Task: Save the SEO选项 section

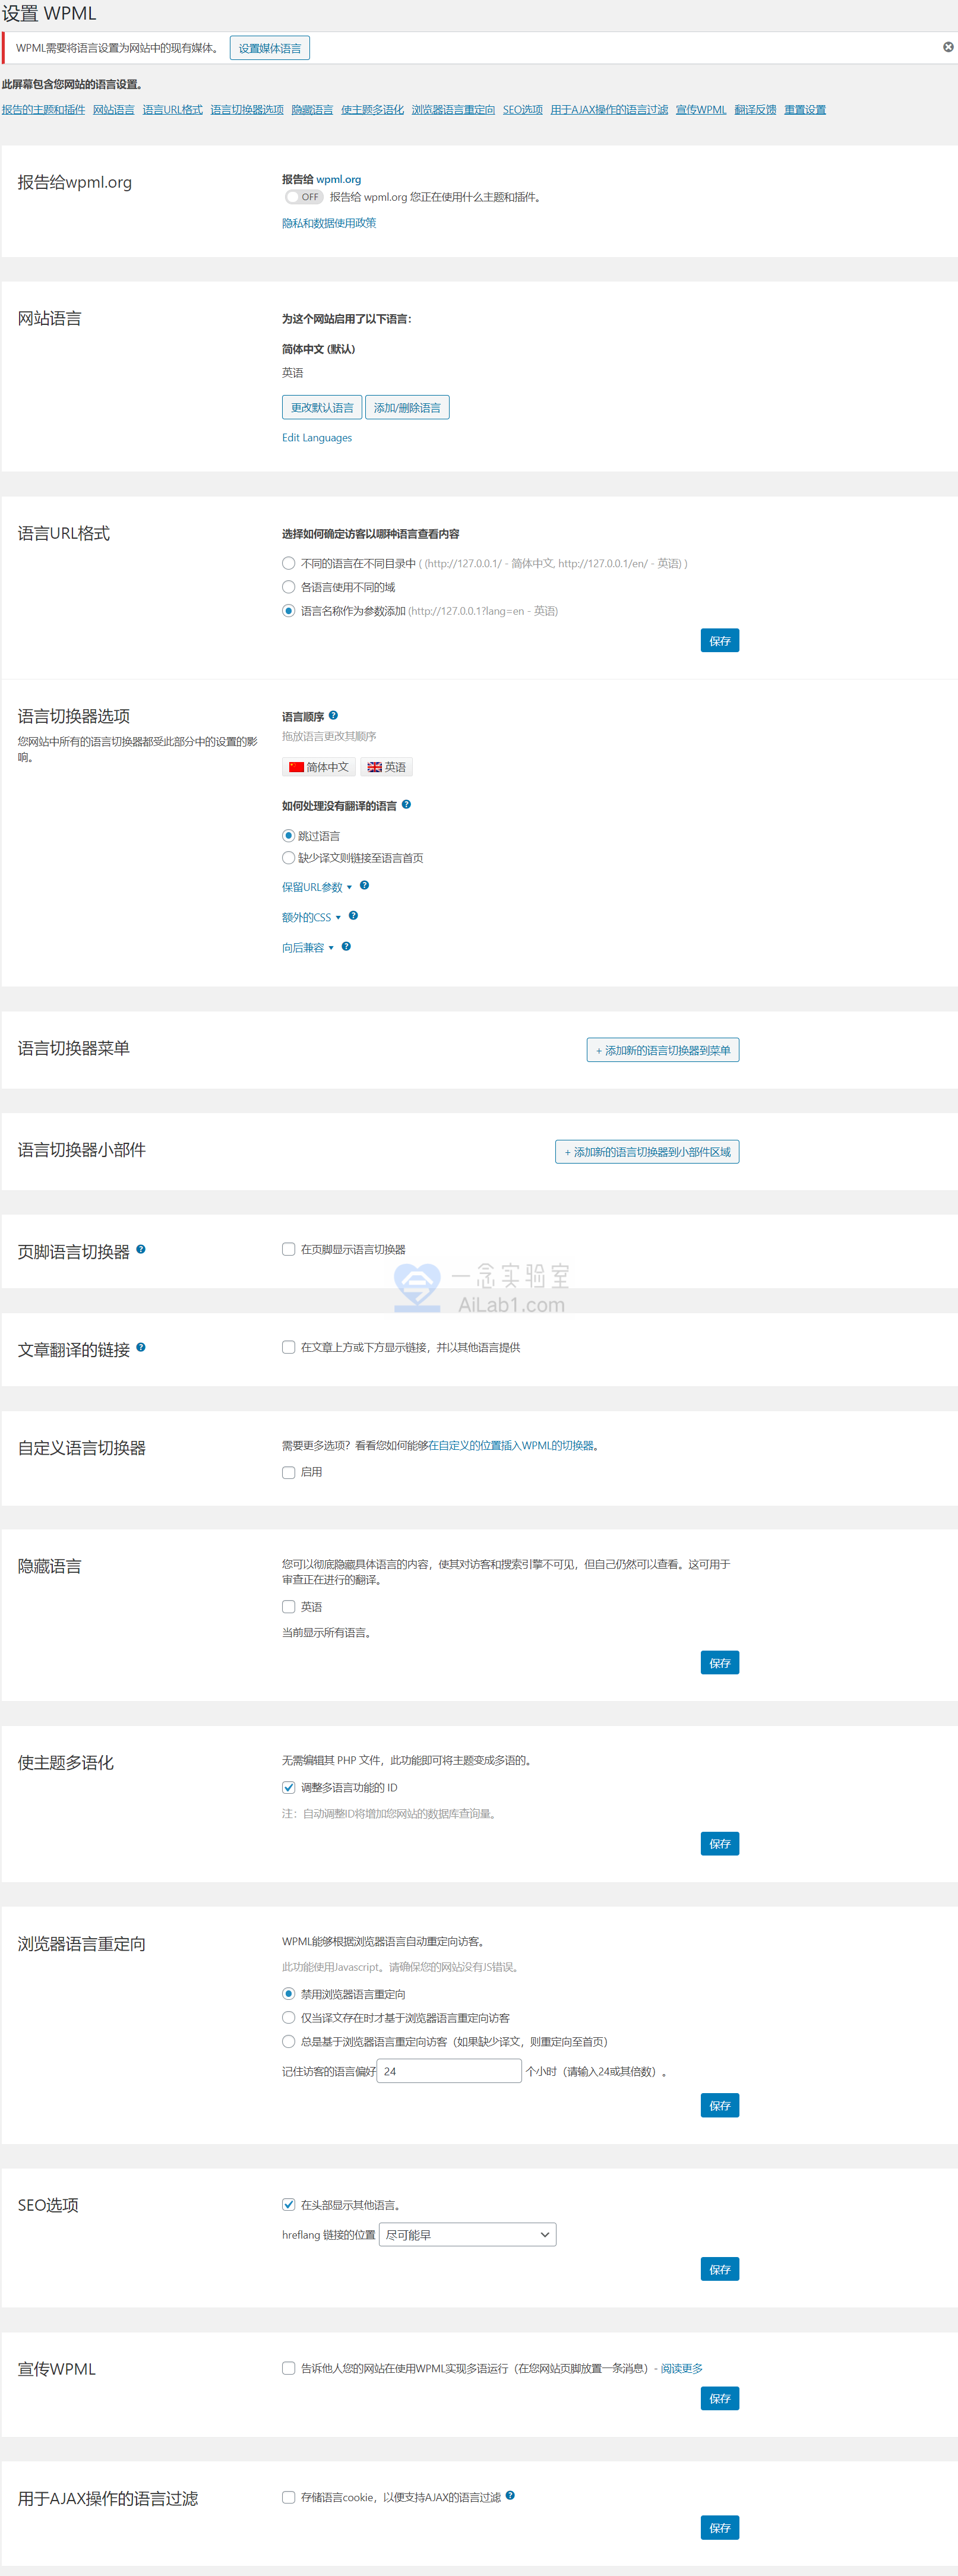Action: (720, 2270)
